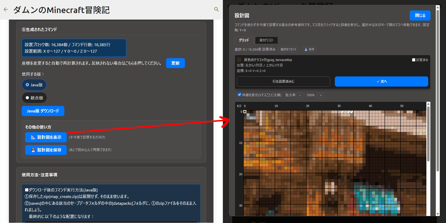Screen dimensions: 446x223
Task: Click the 進捗: 0 / 16,384個 設置済み text
Action: point(255,49)
